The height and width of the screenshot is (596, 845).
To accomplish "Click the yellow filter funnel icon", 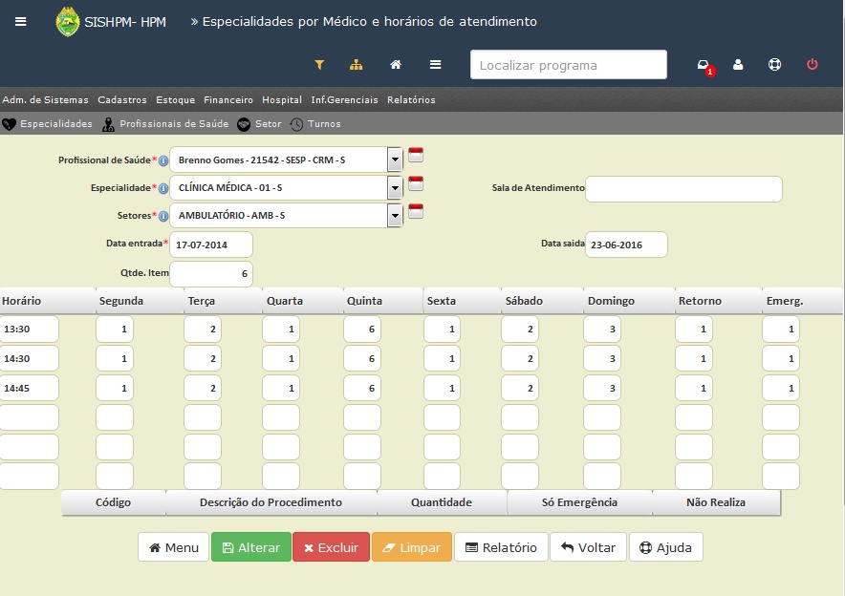I will 319,65.
